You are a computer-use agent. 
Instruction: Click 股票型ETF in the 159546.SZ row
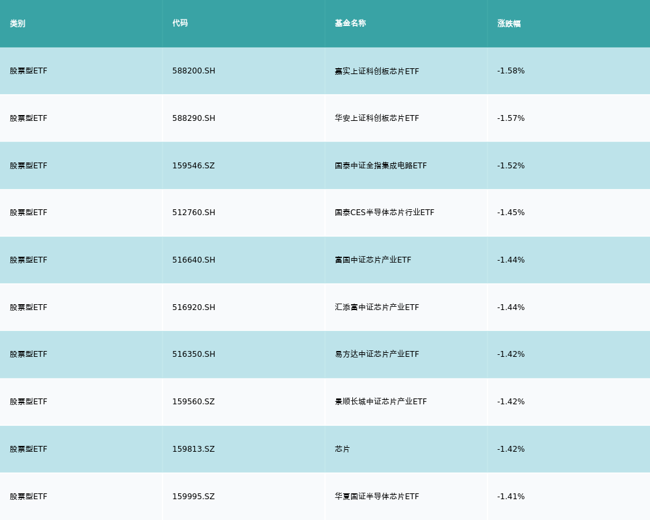pos(29,166)
